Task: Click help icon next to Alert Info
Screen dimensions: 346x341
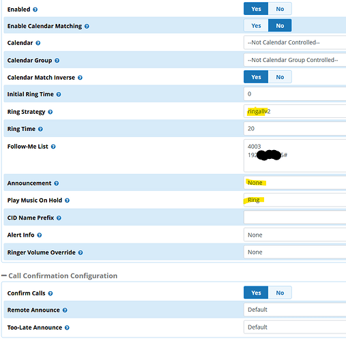Action: pos(40,235)
